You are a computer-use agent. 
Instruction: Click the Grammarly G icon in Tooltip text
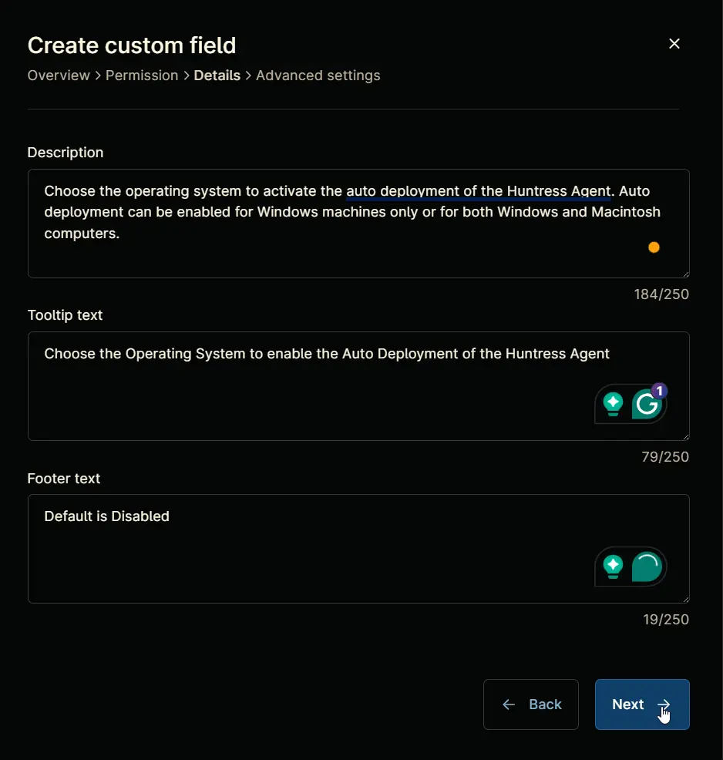647,404
